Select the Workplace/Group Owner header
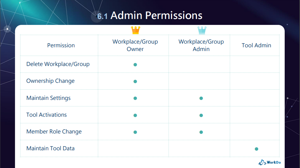 click(x=135, y=45)
